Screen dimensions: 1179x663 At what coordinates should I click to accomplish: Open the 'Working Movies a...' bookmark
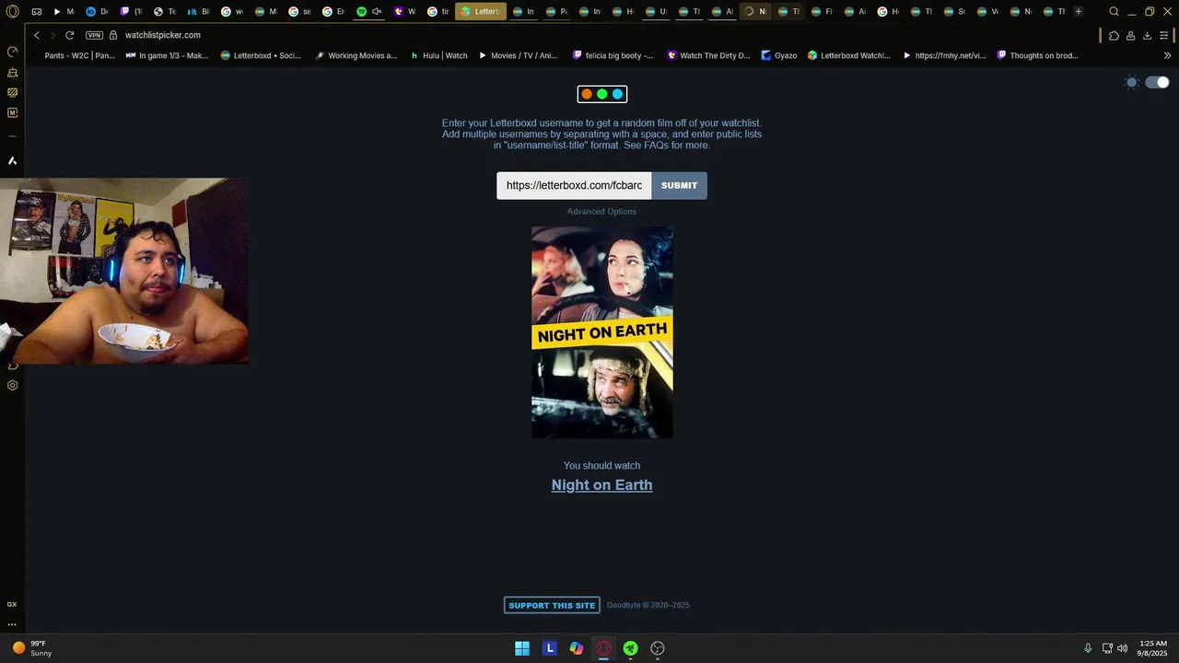356,55
